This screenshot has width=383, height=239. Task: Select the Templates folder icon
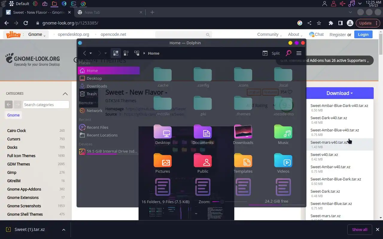(243, 160)
